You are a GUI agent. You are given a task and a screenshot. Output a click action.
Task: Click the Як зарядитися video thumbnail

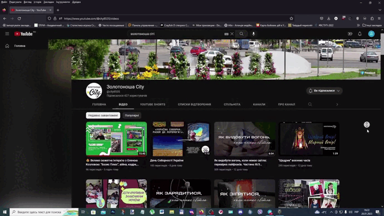(180, 194)
